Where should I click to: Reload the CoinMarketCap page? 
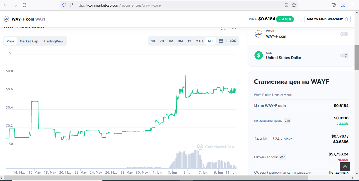point(24,5)
